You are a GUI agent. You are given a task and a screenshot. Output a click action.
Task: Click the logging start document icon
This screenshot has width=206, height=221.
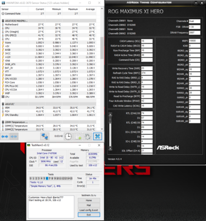click(78, 136)
